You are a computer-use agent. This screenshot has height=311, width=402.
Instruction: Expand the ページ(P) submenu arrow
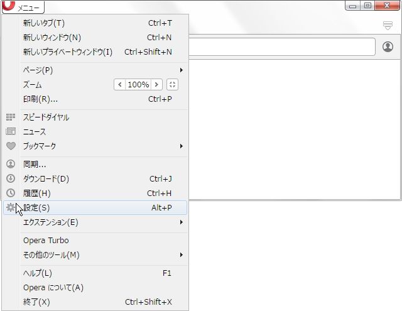[182, 70]
